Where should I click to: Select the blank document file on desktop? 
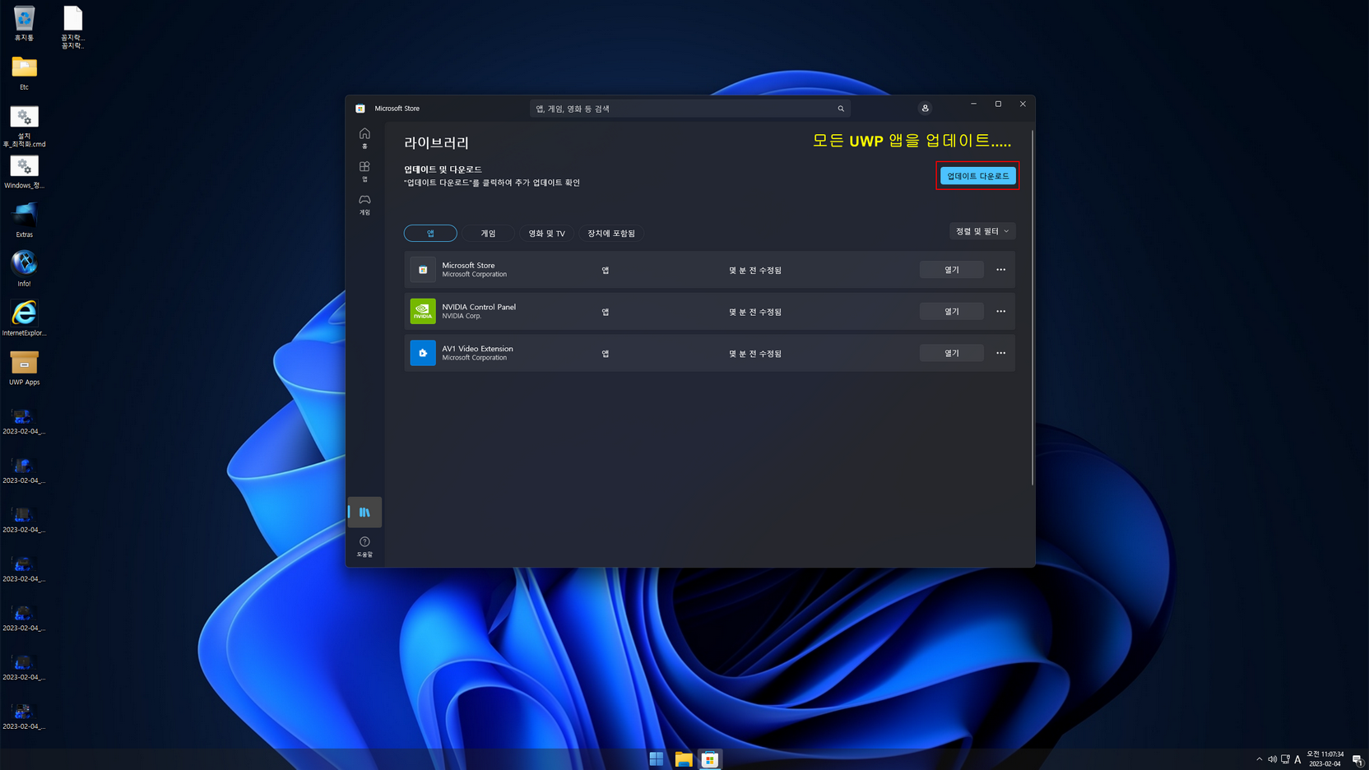(x=72, y=27)
